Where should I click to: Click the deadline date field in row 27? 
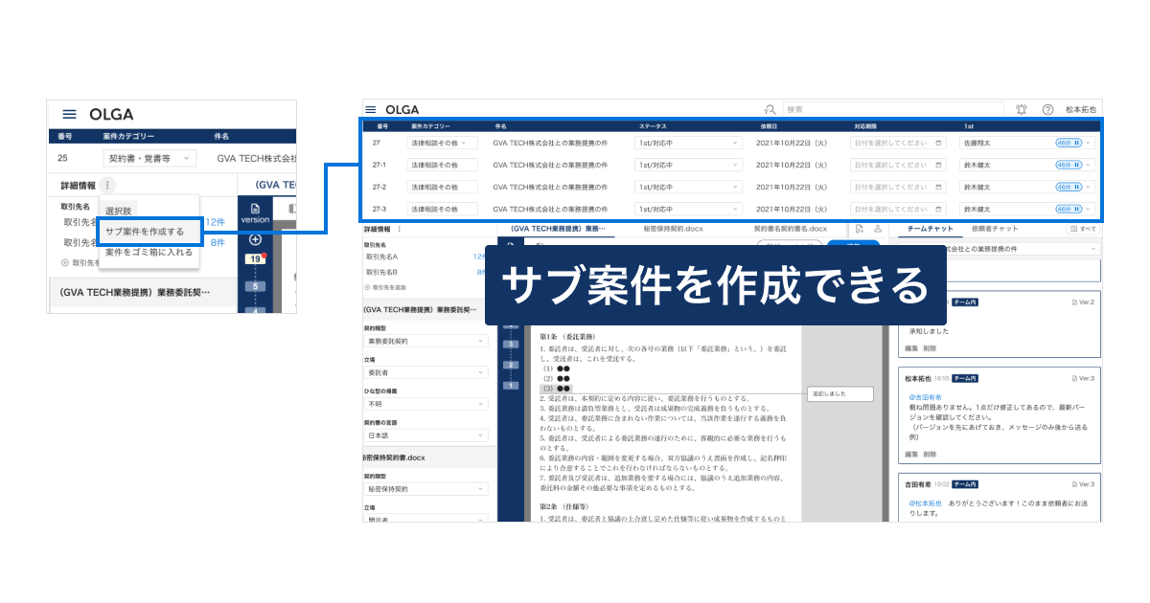(x=899, y=143)
